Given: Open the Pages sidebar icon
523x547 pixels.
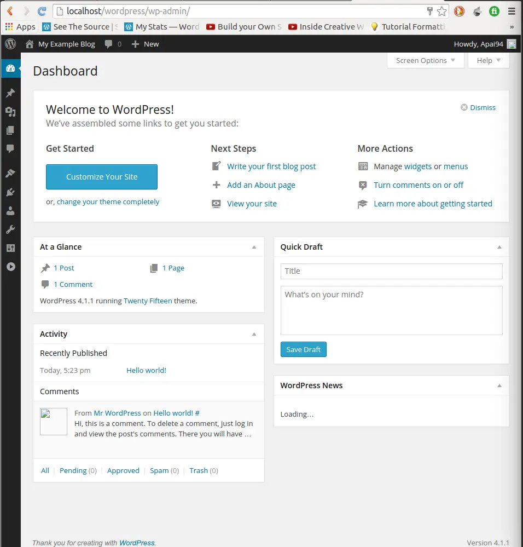Looking at the screenshot, I should coord(10,130).
